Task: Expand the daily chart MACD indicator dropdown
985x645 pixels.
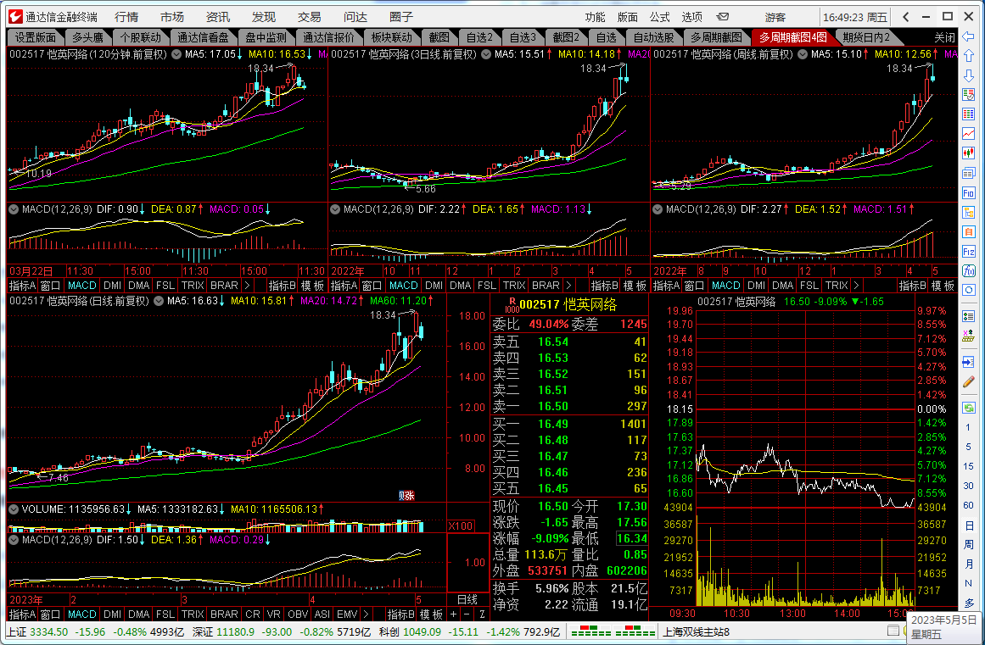Action: coord(14,540)
